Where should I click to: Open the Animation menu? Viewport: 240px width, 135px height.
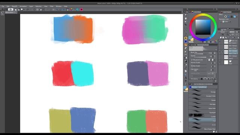point(23,6)
